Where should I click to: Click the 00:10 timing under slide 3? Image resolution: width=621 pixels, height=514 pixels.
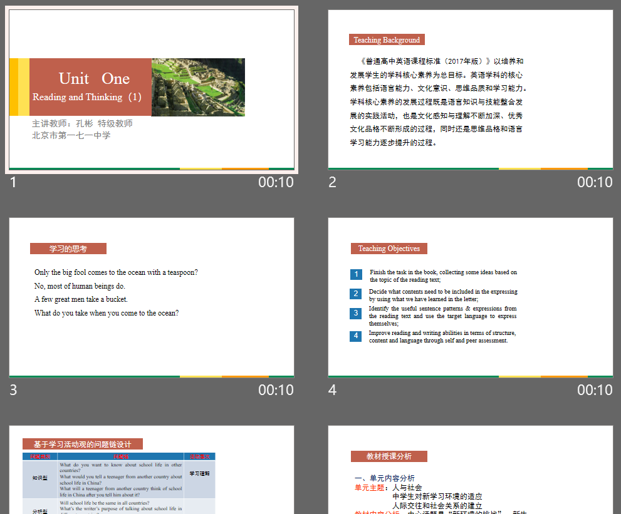point(276,390)
